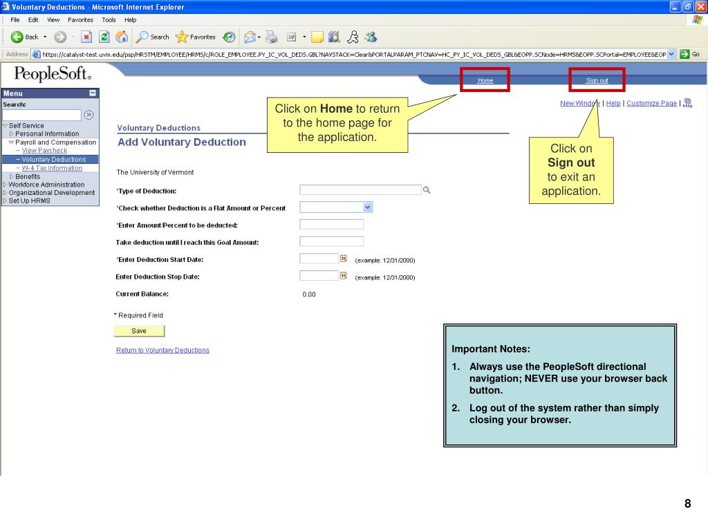Viewport: 708px width, 531px height.
Task: Click the browser Home house icon
Action: point(122,37)
